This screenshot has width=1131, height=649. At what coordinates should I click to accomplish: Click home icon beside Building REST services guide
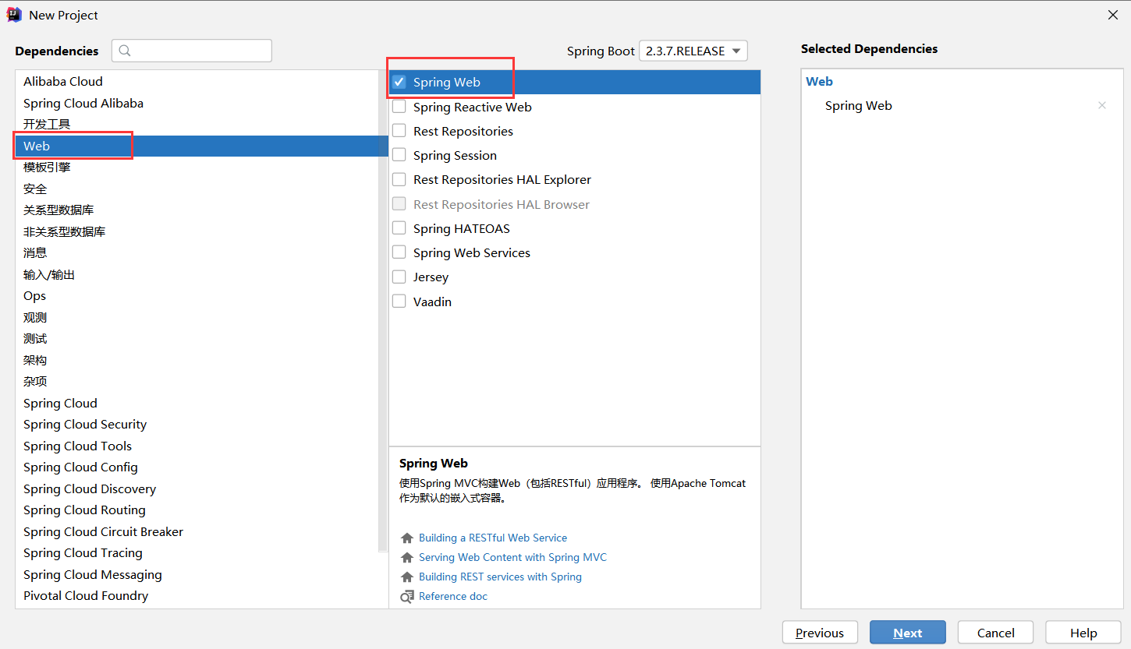tap(406, 577)
